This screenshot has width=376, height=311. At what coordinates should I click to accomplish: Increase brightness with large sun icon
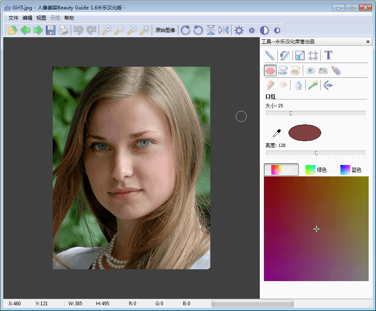[x=239, y=30]
